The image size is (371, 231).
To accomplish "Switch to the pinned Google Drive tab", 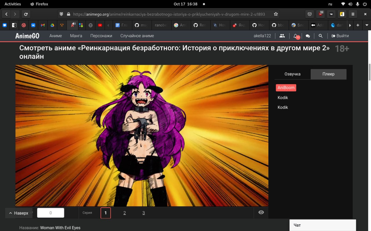I will 52,25.
